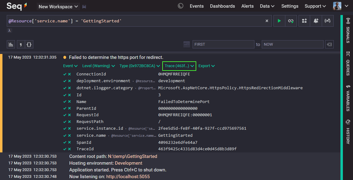Viewport: 353px width, 180px height.
Task: Expand the Level (Warning) dropdown
Action: tap(99, 66)
